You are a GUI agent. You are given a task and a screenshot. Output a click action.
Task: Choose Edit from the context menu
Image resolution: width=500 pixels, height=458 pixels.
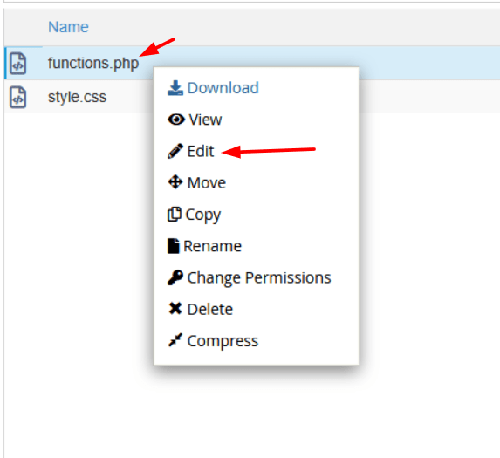coord(200,151)
